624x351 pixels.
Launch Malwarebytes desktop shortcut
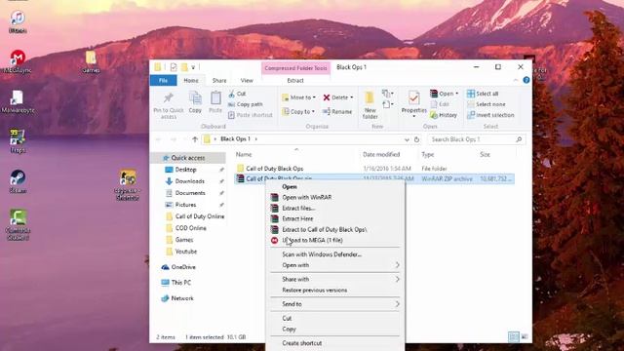point(18,101)
